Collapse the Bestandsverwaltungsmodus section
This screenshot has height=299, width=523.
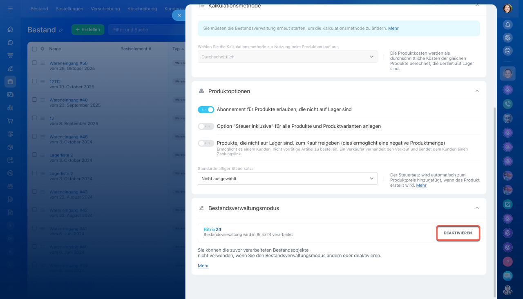tap(477, 208)
